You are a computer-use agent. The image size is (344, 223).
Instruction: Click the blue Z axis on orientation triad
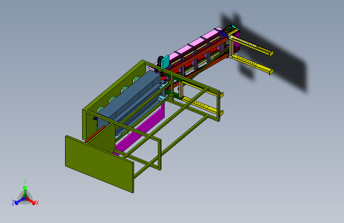click(x=19, y=201)
